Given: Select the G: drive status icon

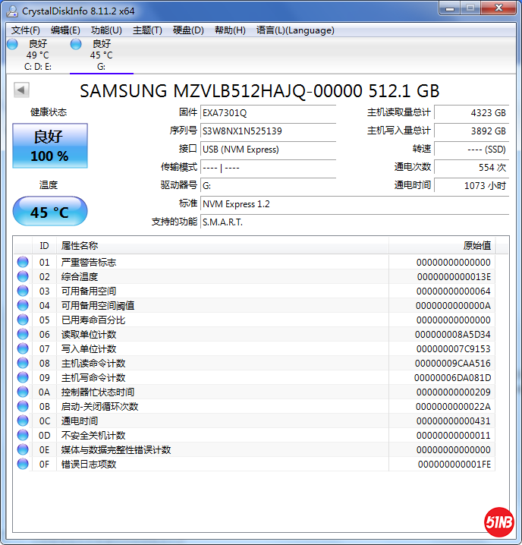Looking at the screenshot, I should 76,45.
